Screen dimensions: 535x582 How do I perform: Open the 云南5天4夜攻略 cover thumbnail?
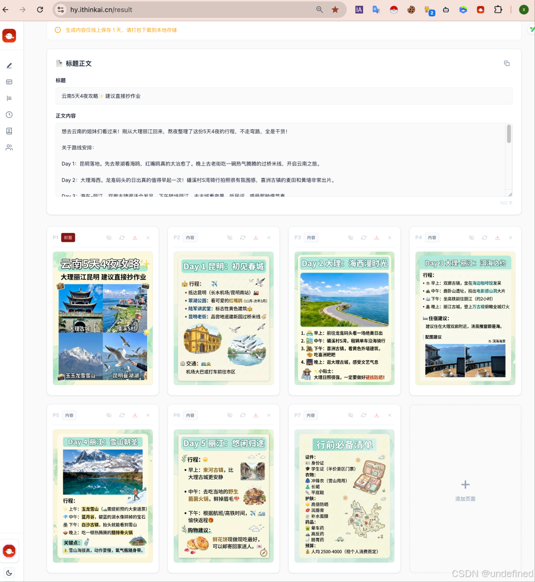103,318
